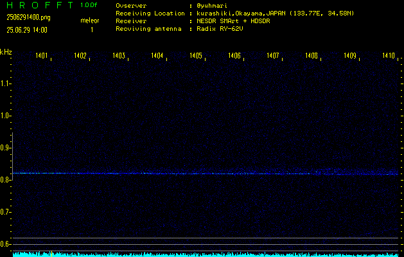Click the 1401 time marker
This screenshot has height=257, width=404.
[42, 55]
